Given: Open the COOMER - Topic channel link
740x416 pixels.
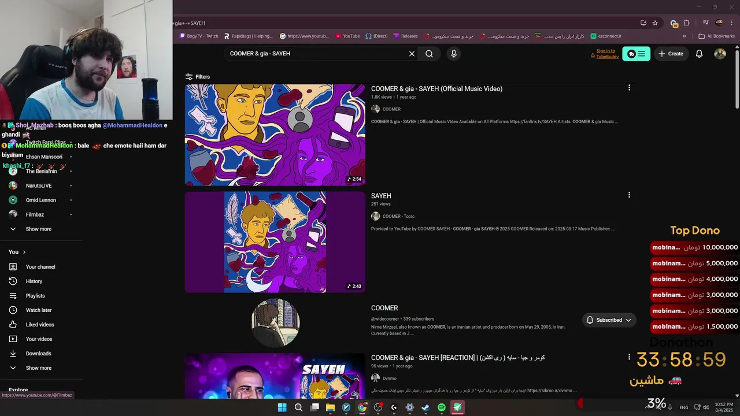Looking at the screenshot, I should click(x=398, y=217).
